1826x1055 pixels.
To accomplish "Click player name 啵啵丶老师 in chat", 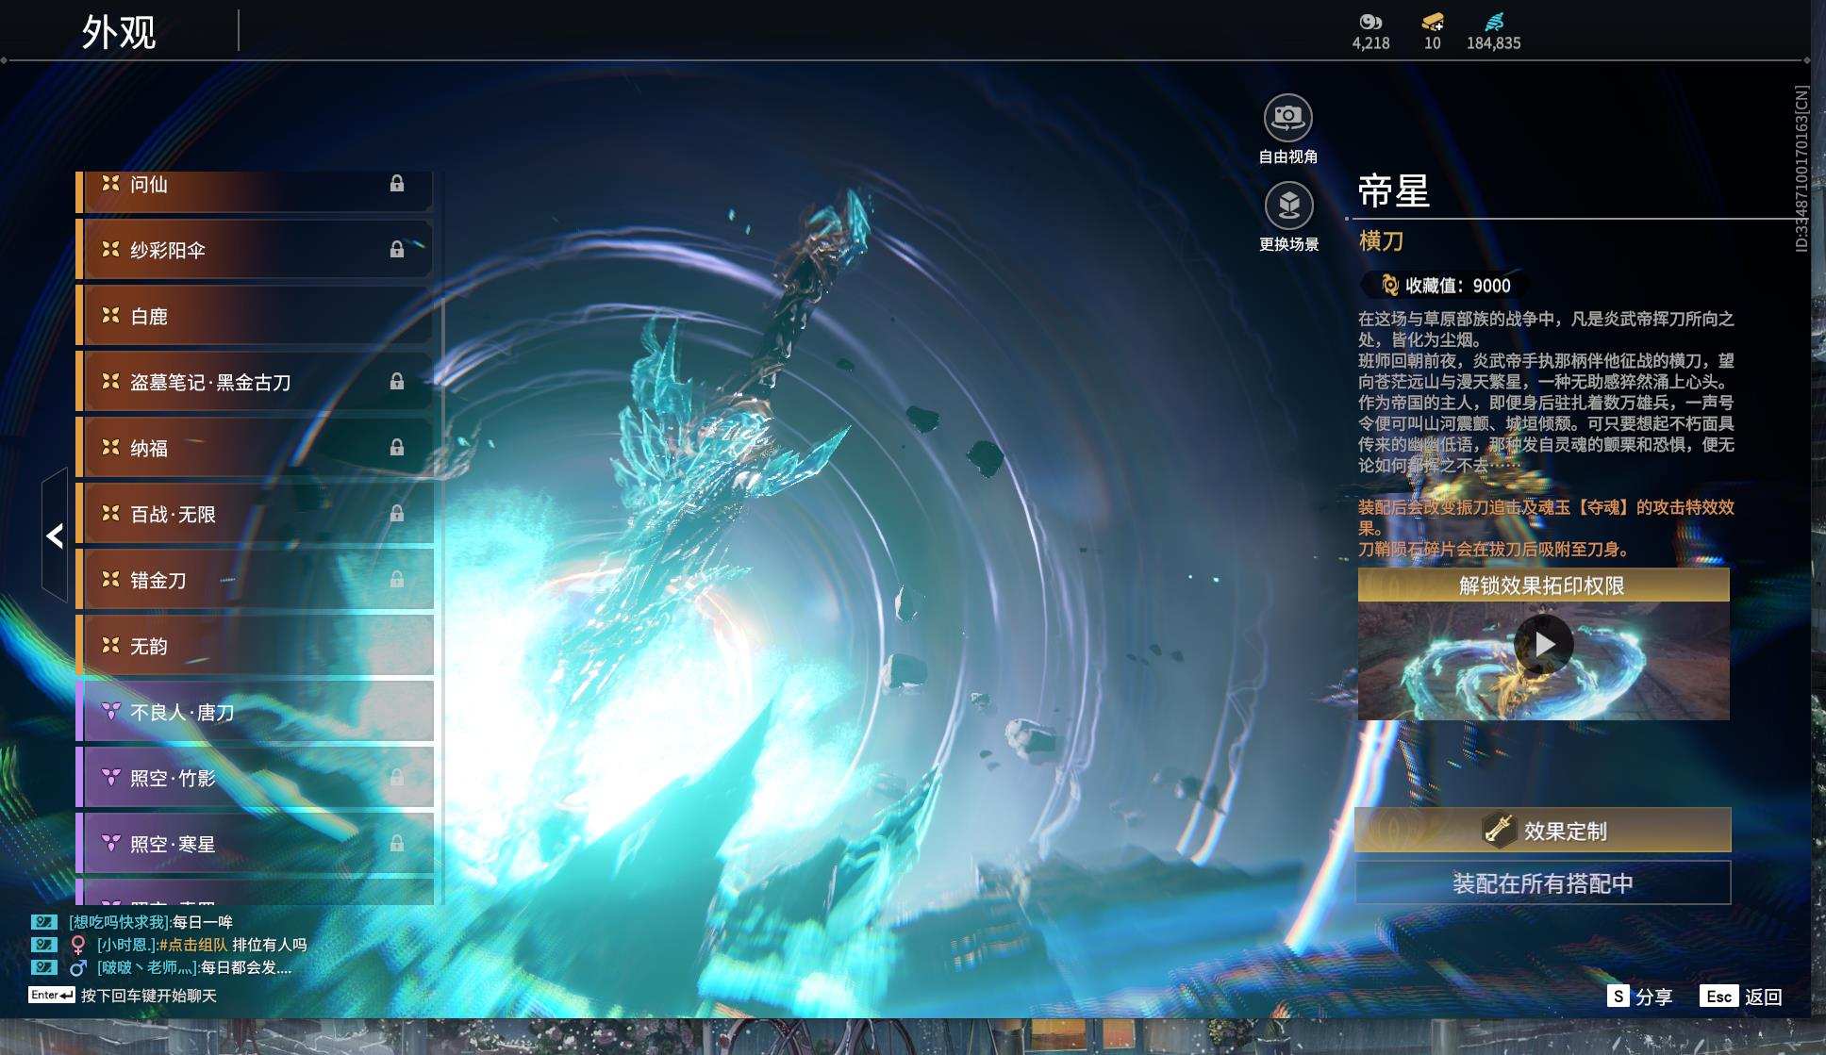I will (x=148, y=967).
